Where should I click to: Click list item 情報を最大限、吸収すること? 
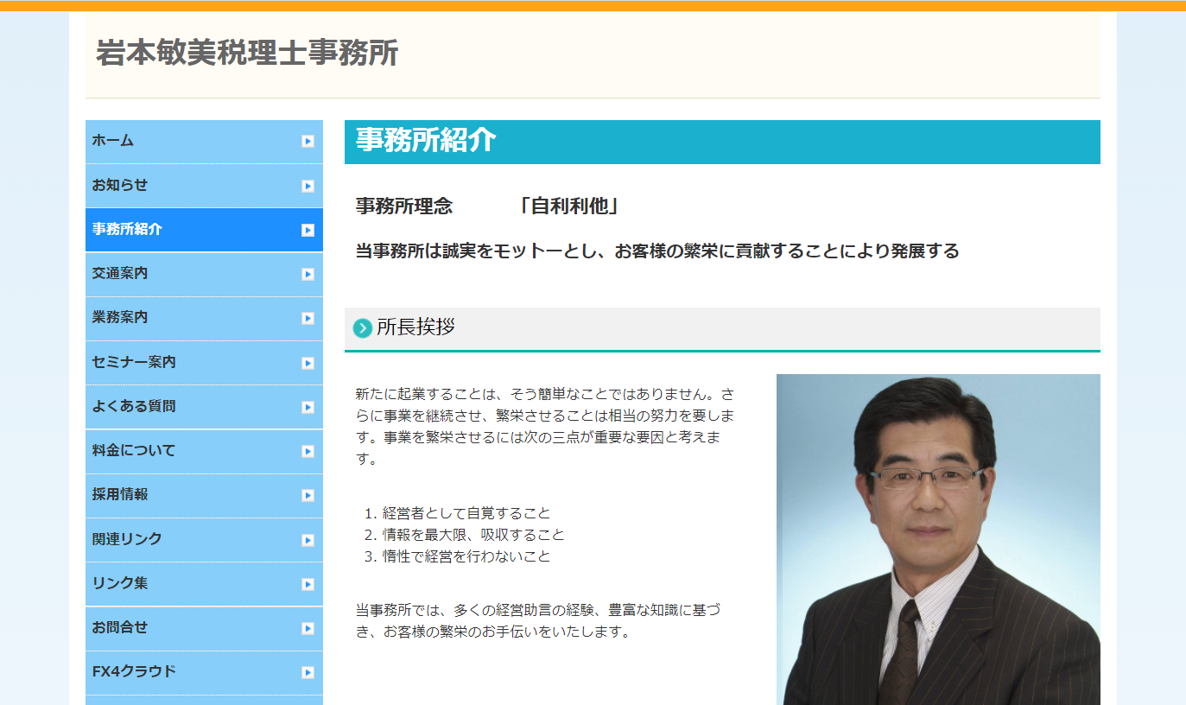pyautogui.click(x=473, y=535)
